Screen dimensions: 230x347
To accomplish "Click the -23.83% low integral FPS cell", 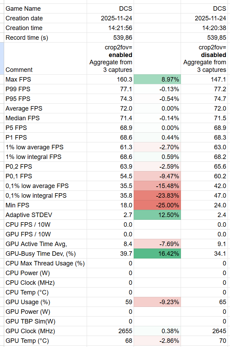I will pos(157,196).
